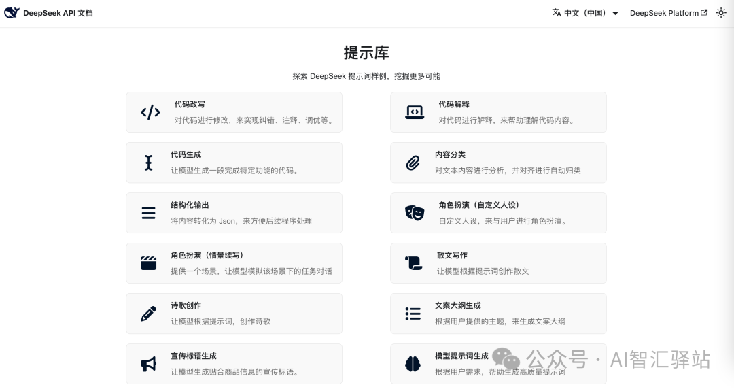Click description 让模型生成一段完成特定功能的代码。
Screen dimensions: 734x389
click(x=235, y=171)
